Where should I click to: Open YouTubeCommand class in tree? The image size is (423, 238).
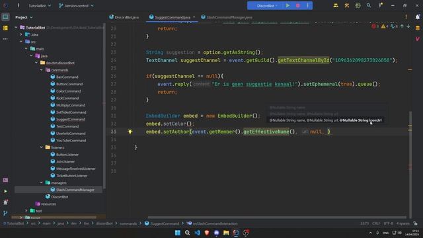point(71,140)
